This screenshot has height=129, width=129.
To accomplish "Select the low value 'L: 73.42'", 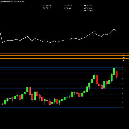I will (67, 8).
